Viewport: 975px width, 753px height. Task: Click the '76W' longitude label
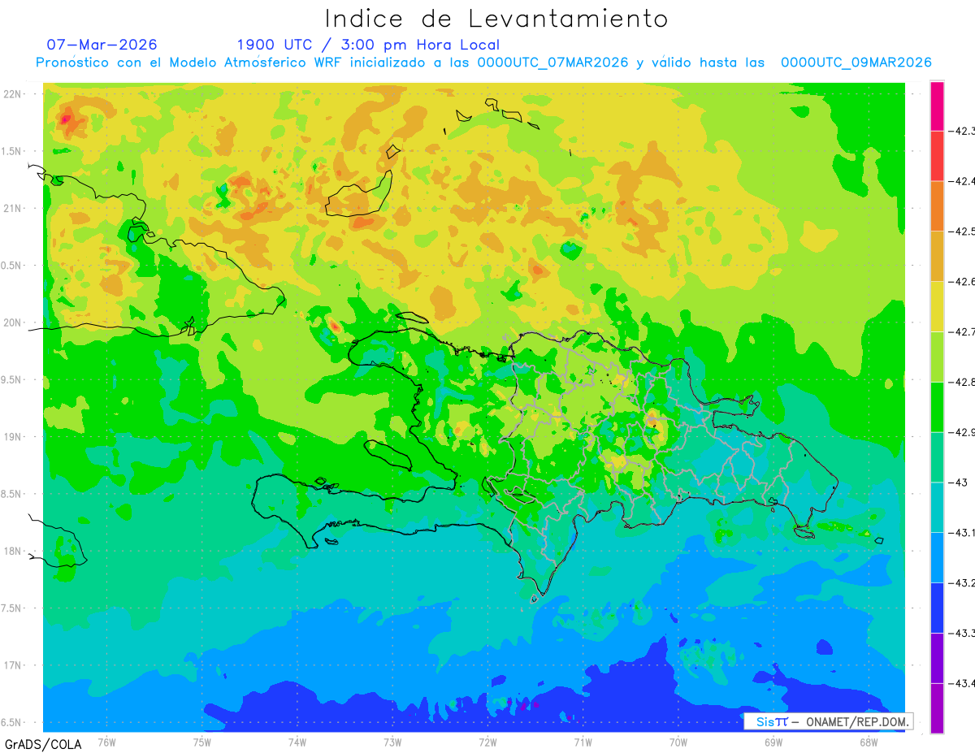pyautogui.click(x=106, y=742)
